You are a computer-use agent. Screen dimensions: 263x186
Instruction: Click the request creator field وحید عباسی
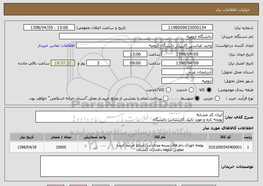(144, 45)
